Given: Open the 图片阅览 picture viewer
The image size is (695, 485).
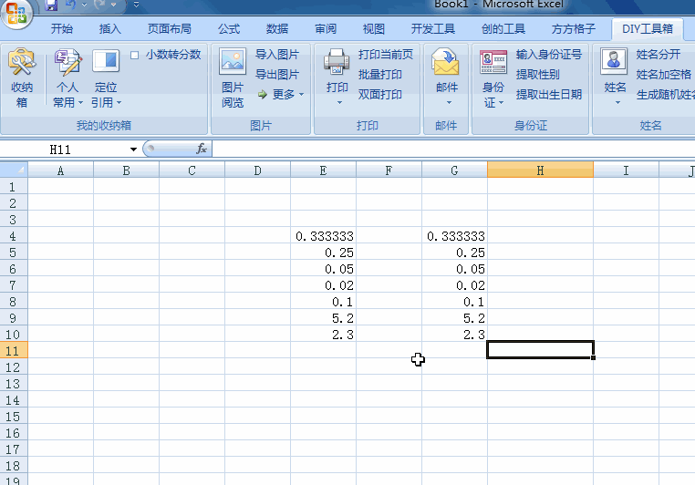Looking at the screenshot, I should pos(233,63).
